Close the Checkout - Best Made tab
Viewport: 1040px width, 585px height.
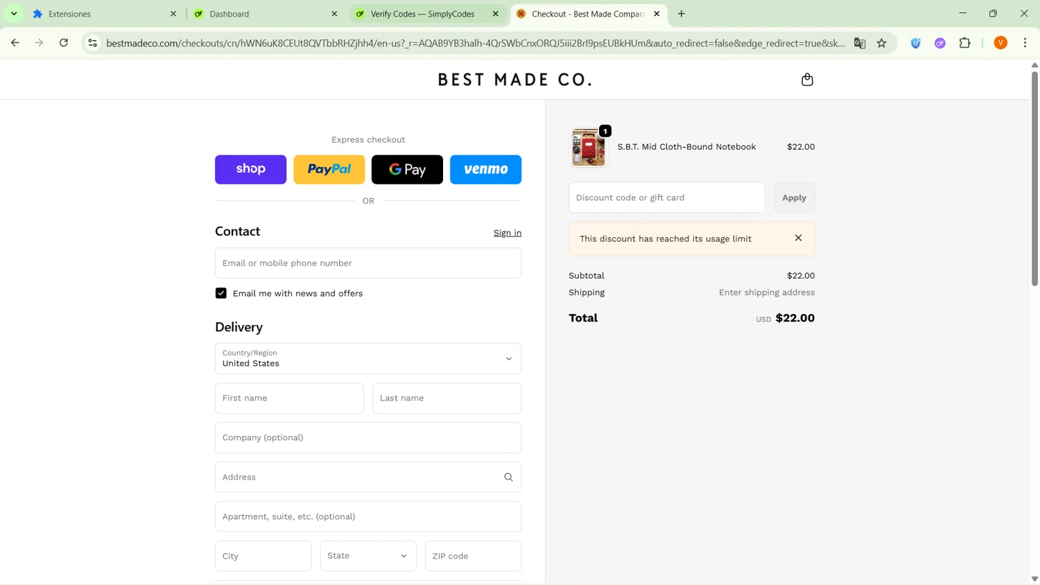[657, 14]
